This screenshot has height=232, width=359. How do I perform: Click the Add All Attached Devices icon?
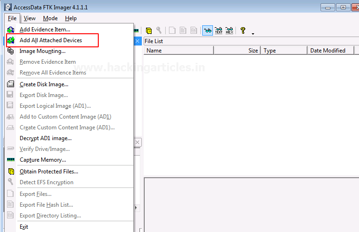pyautogui.click(x=11, y=40)
